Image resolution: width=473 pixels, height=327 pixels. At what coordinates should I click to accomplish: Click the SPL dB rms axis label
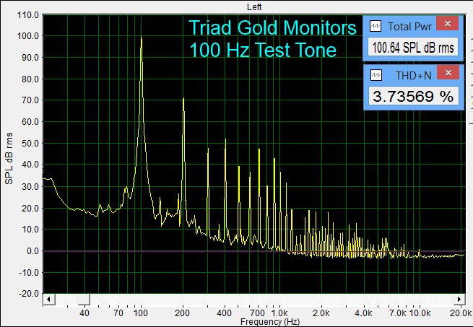[x=9, y=158]
